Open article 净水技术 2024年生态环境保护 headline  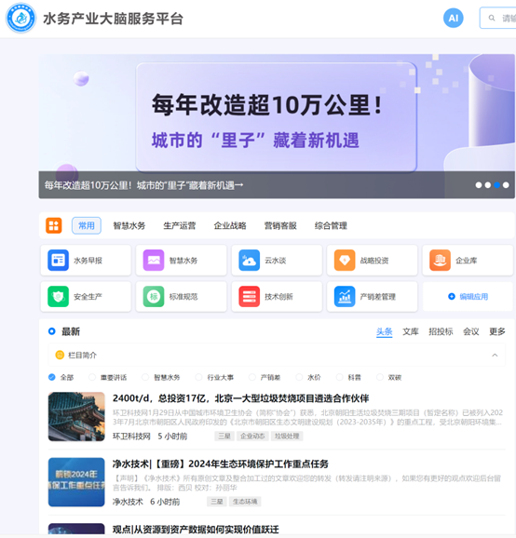pos(221,464)
